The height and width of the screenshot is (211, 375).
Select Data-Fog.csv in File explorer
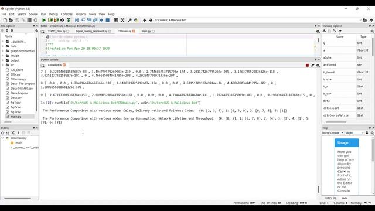19,93
